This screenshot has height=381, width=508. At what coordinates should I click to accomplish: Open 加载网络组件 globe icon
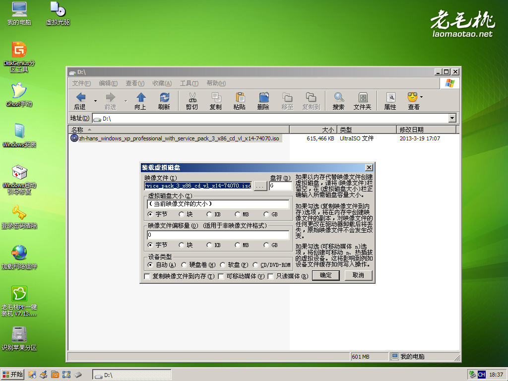pos(19,257)
